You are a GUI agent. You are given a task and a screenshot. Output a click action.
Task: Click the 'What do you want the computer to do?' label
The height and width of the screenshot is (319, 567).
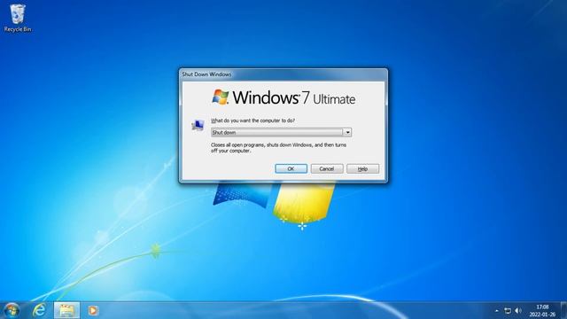(x=252, y=121)
